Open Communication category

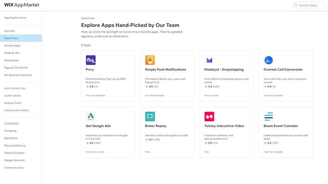point(14,167)
